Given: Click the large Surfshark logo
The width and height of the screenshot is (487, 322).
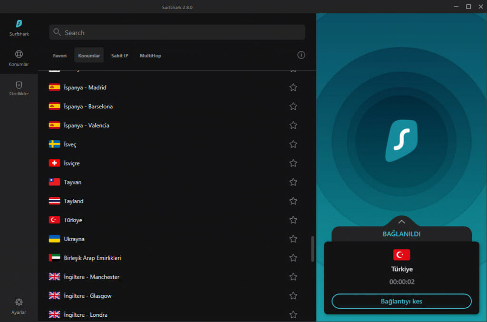Looking at the screenshot, I should [401, 141].
